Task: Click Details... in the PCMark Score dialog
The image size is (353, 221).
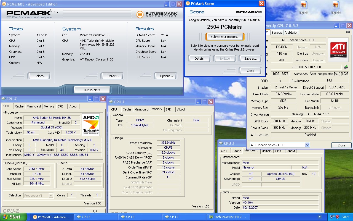Action: [x=200, y=59]
